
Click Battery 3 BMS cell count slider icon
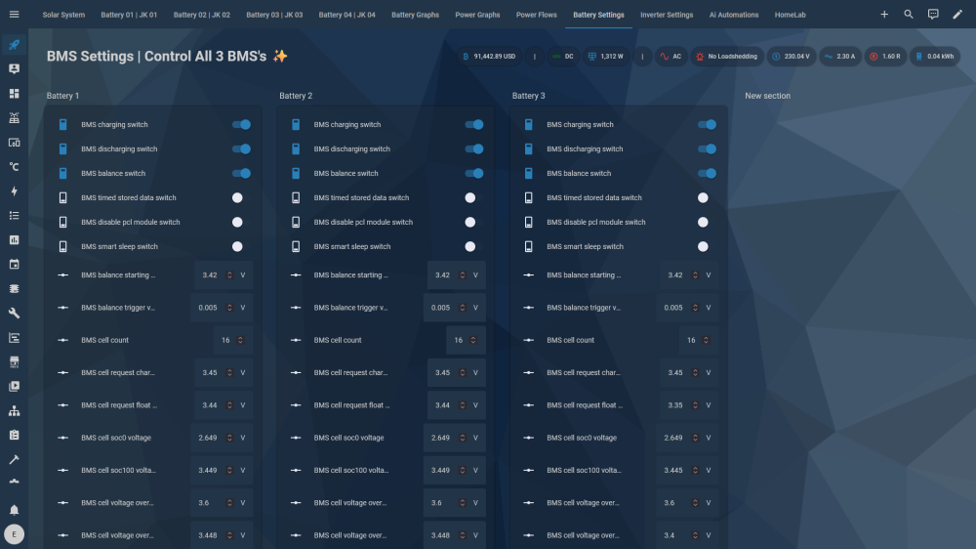click(x=528, y=340)
